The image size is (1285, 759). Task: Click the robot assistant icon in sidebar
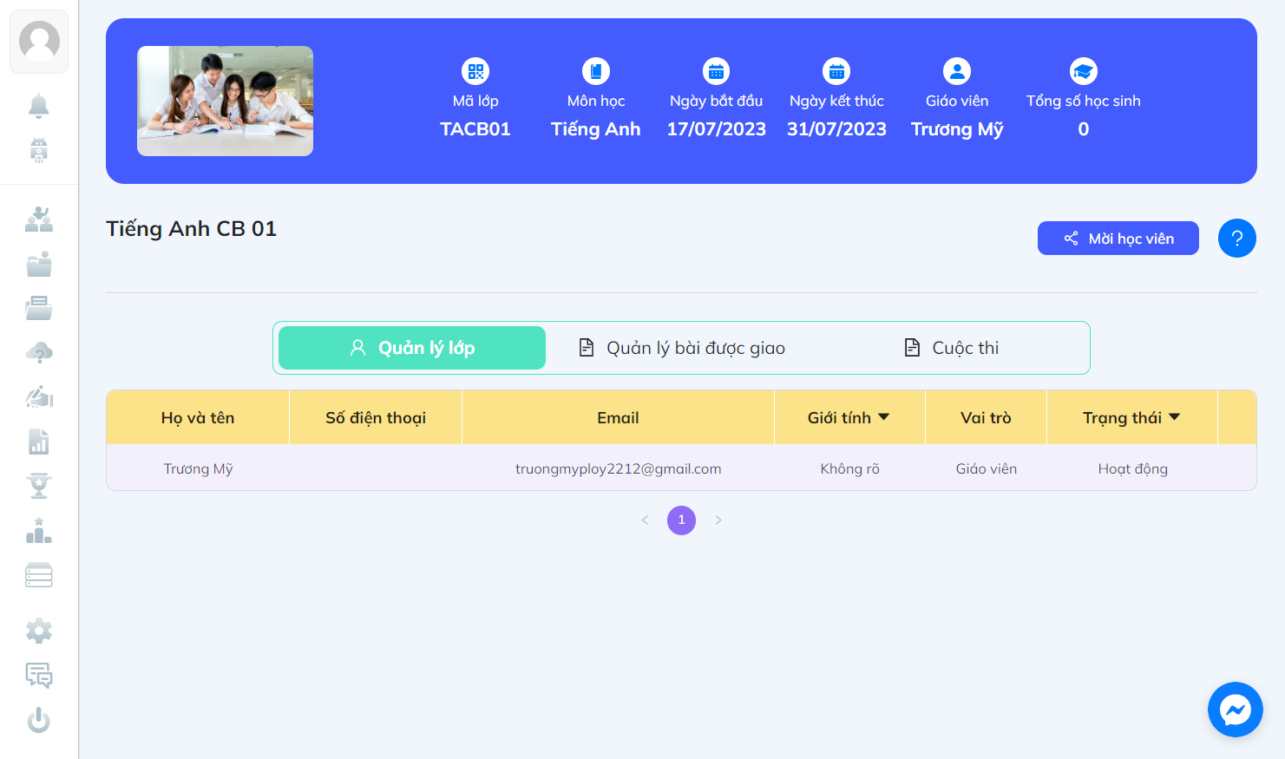[x=38, y=150]
